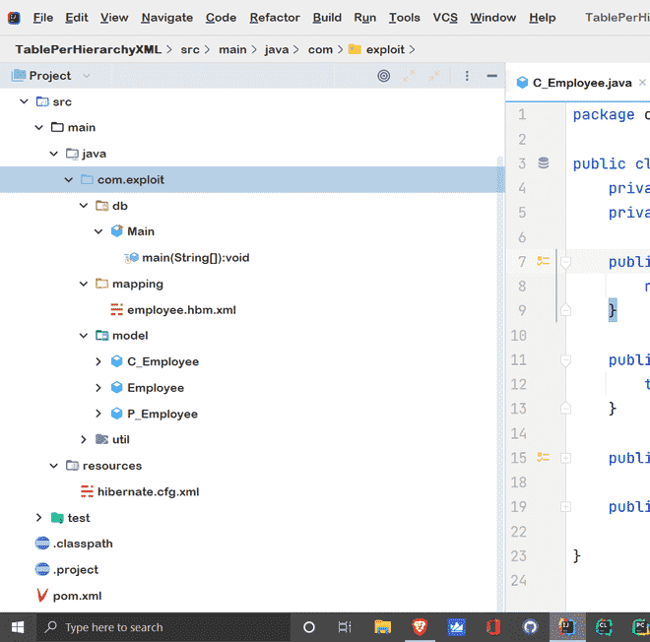Open Project panel options (three dots)
Viewport: 650px width, 642px height.
point(467,76)
